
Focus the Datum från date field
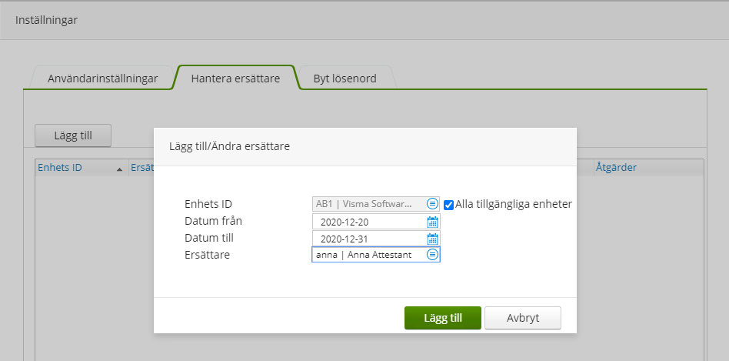click(368, 222)
